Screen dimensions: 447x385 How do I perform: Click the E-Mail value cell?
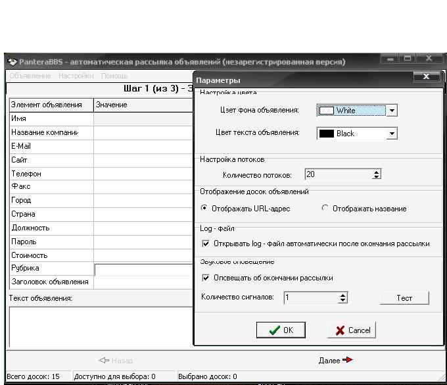(x=143, y=147)
